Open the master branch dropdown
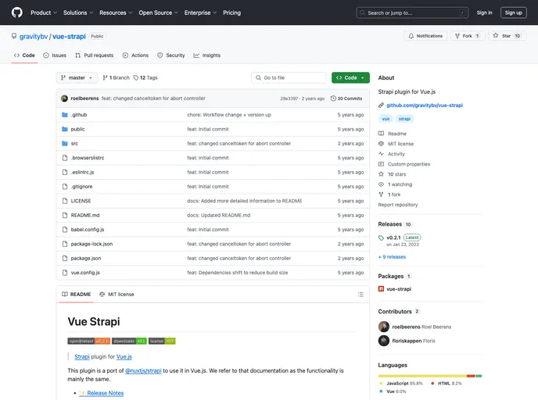The width and height of the screenshot is (538, 400). tap(77, 78)
